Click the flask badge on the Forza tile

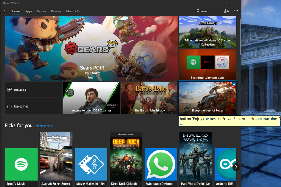coord(234,84)
